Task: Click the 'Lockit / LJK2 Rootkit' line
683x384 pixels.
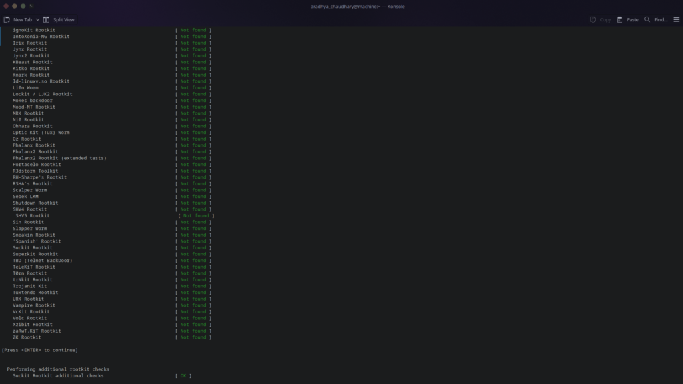Action: 43,94
